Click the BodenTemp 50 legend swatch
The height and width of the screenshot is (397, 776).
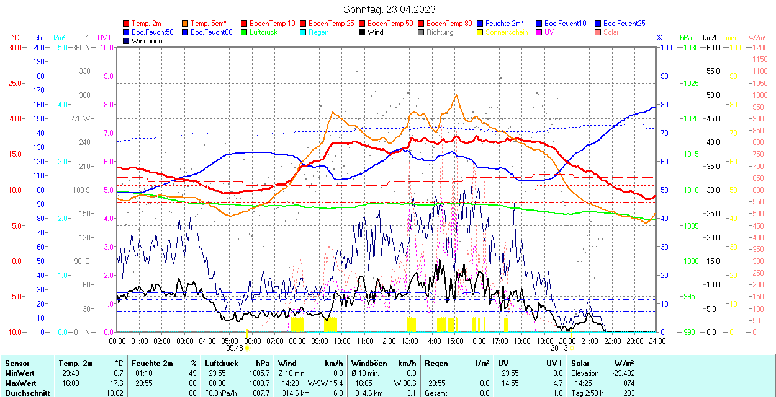[362, 24]
